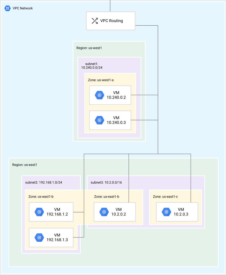This screenshot has width=226, height=275.
Task: Select the VM 192.168.1.2 text
Action: [57, 212]
